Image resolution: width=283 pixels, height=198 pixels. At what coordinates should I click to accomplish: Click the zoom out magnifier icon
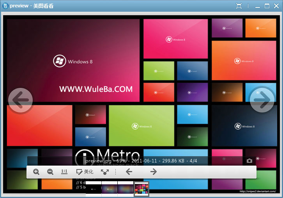(50, 171)
